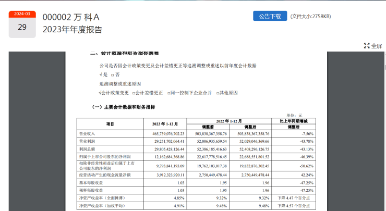The height and width of the screenshot is (211, 386).
Task: Click the 2023年1-12月 column header
Action: [164, 124]
